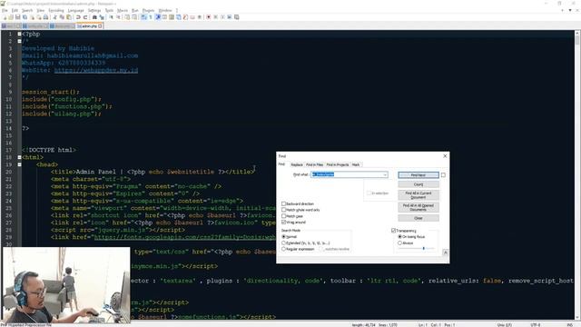The image size is (581, 327).
Task: Enable the Backward direction checkbox
Action: pyautogui.click(x=284, y=203)
